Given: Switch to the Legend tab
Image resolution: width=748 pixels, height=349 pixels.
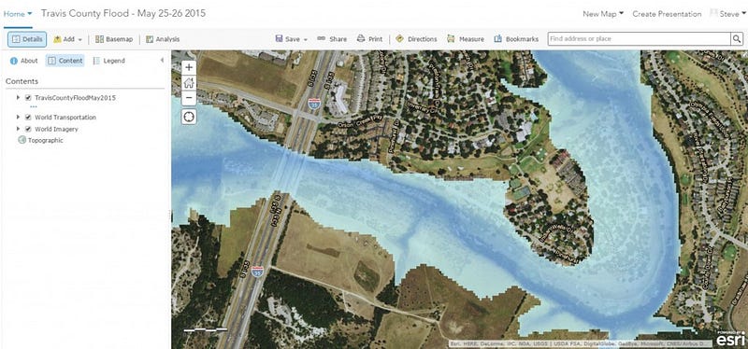Looking at the screenshot, I should pyautogui.click(x=108, y=61).
